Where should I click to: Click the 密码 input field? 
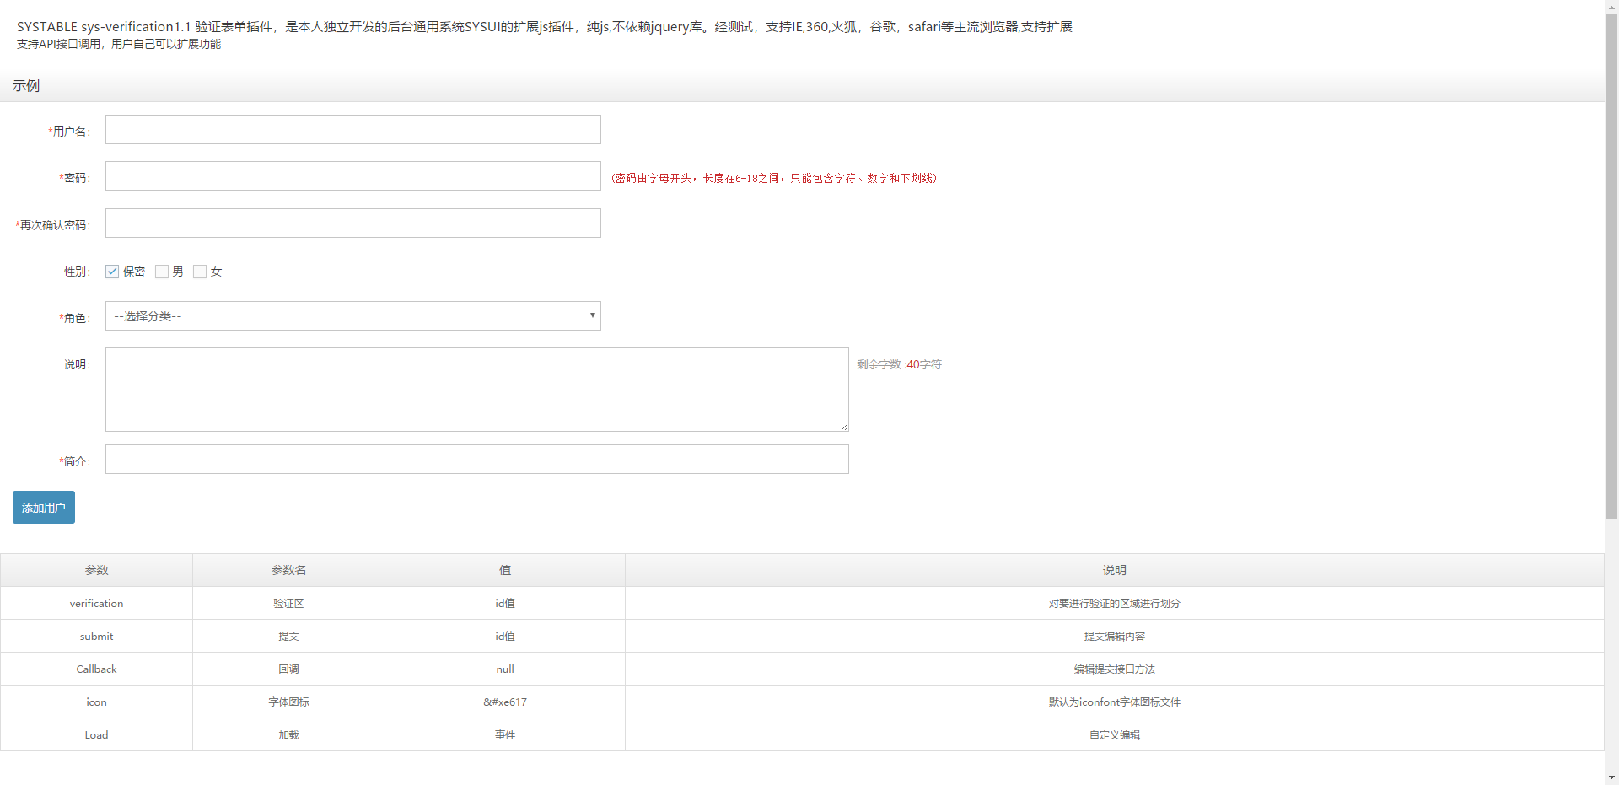pos(352,176)
